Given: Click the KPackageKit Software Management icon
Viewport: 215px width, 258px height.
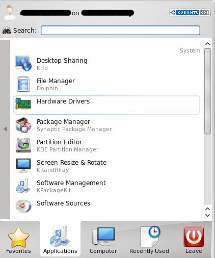Looking at the screenshot, I should [x=23, y=186].
